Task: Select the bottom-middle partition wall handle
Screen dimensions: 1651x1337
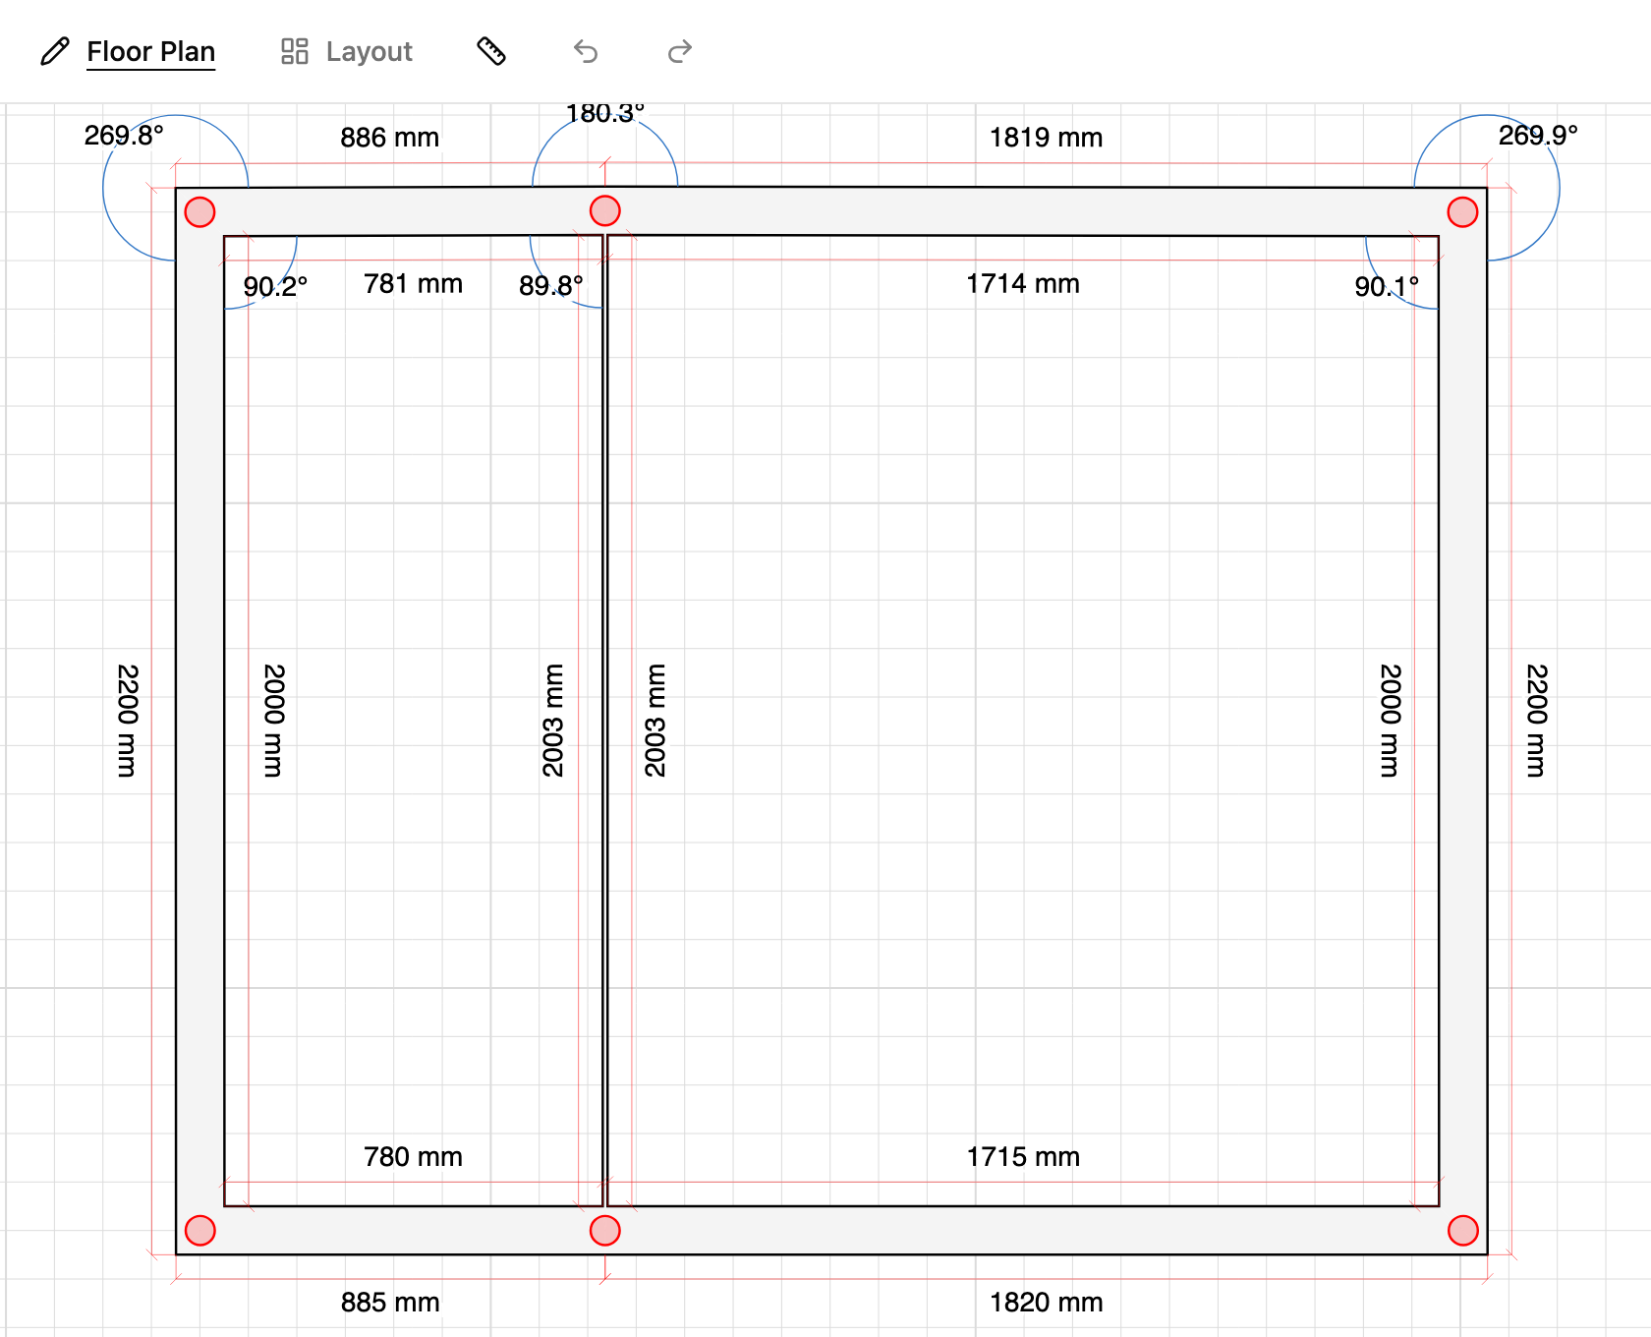Action: click(x=605, y=1230)
